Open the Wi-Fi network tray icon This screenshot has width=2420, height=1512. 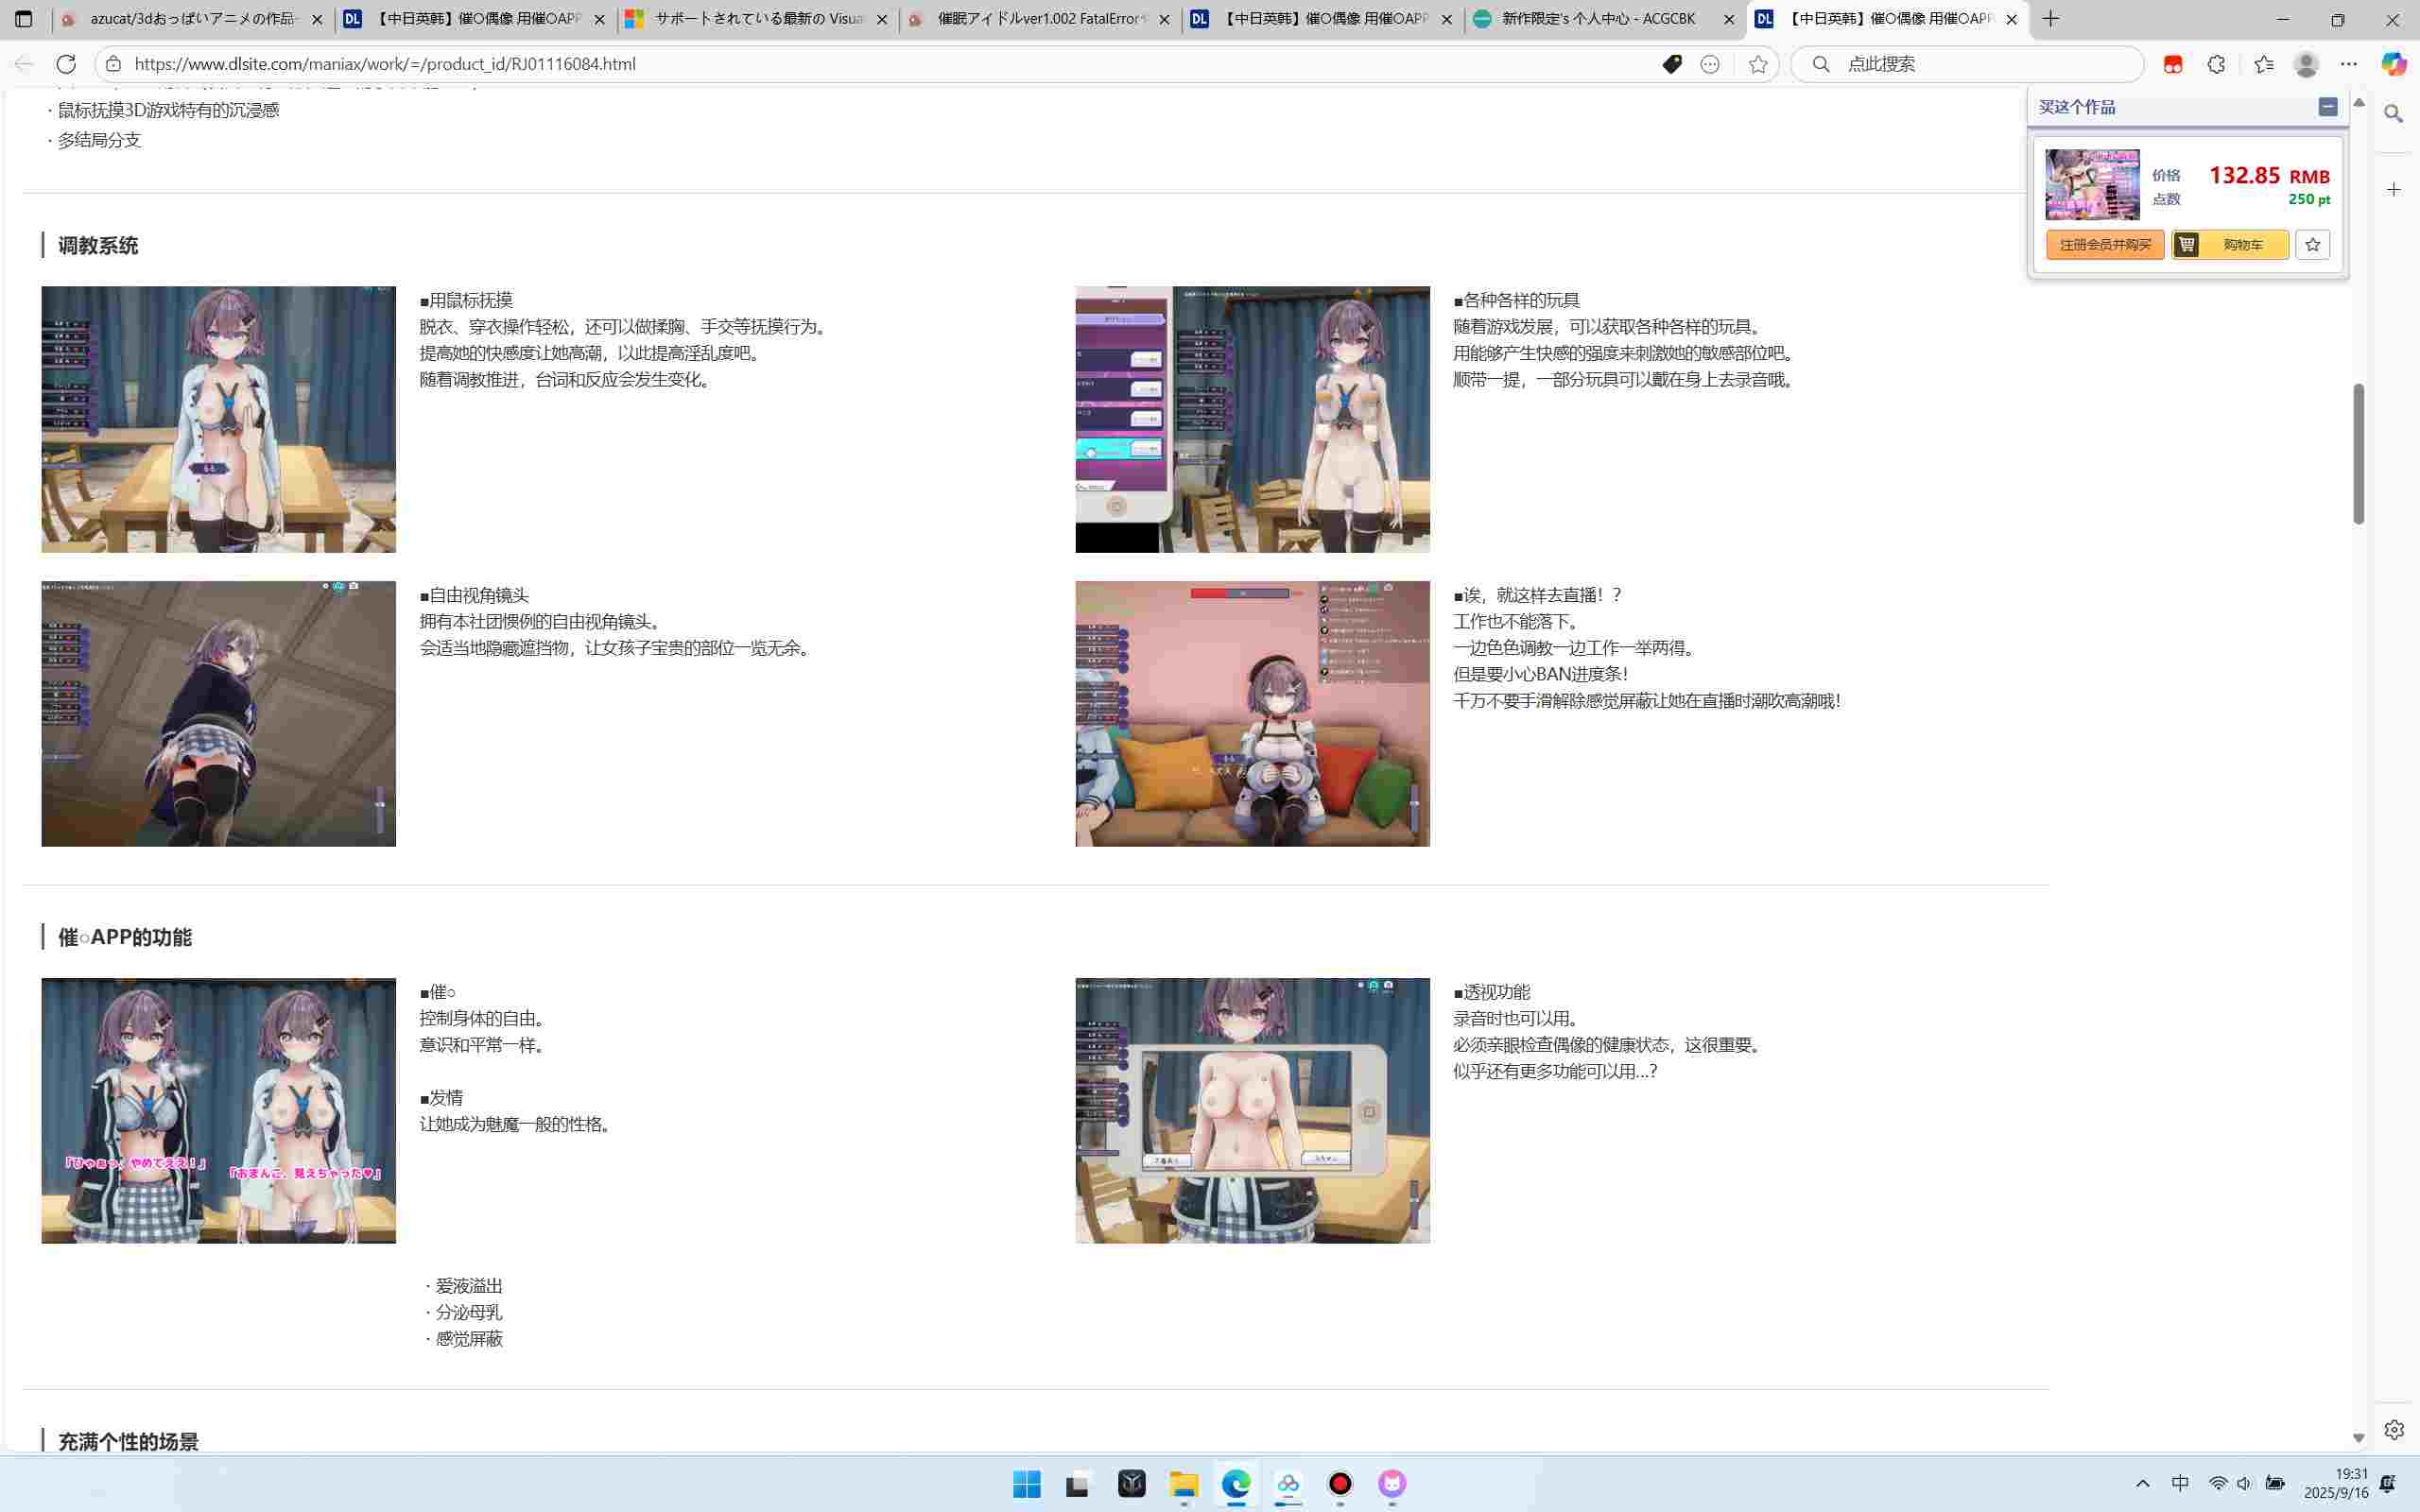2218,1484
